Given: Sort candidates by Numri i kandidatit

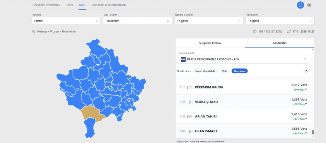Looking at the screenshot, I should click(205, 71).
